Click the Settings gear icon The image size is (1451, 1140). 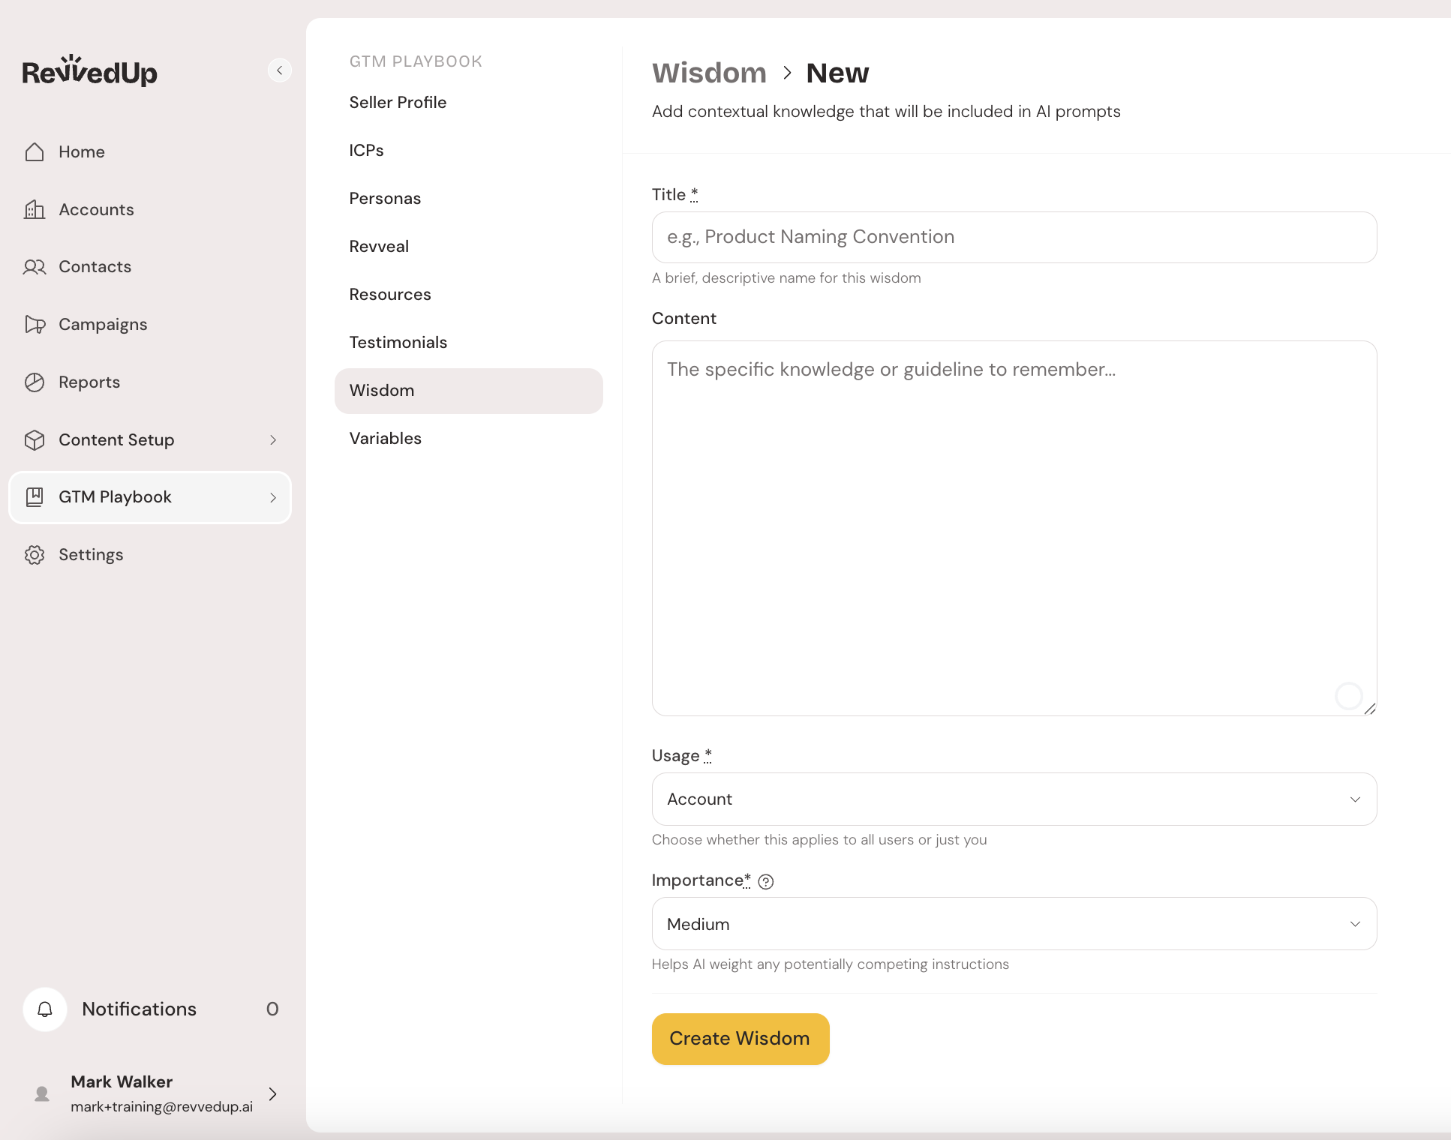pos(35,555)
